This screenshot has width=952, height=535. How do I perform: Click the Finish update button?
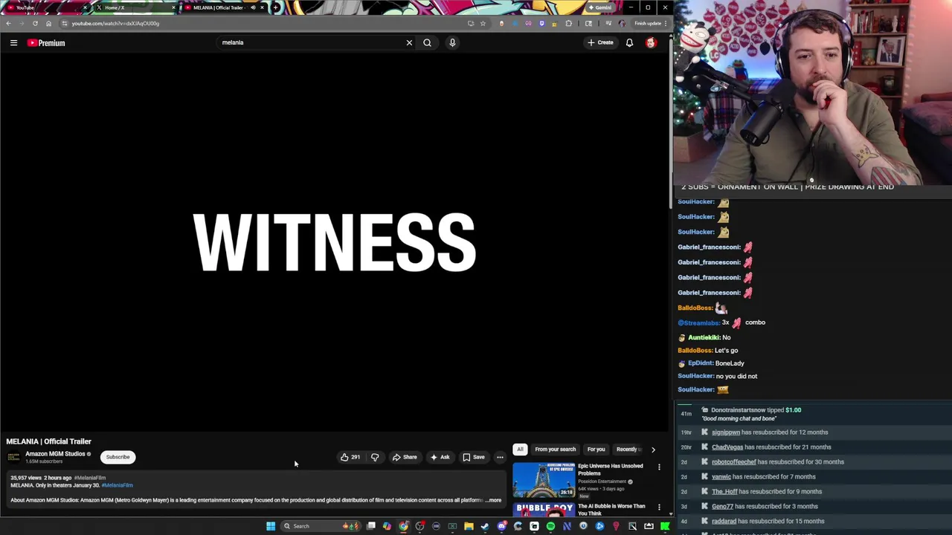650,23
